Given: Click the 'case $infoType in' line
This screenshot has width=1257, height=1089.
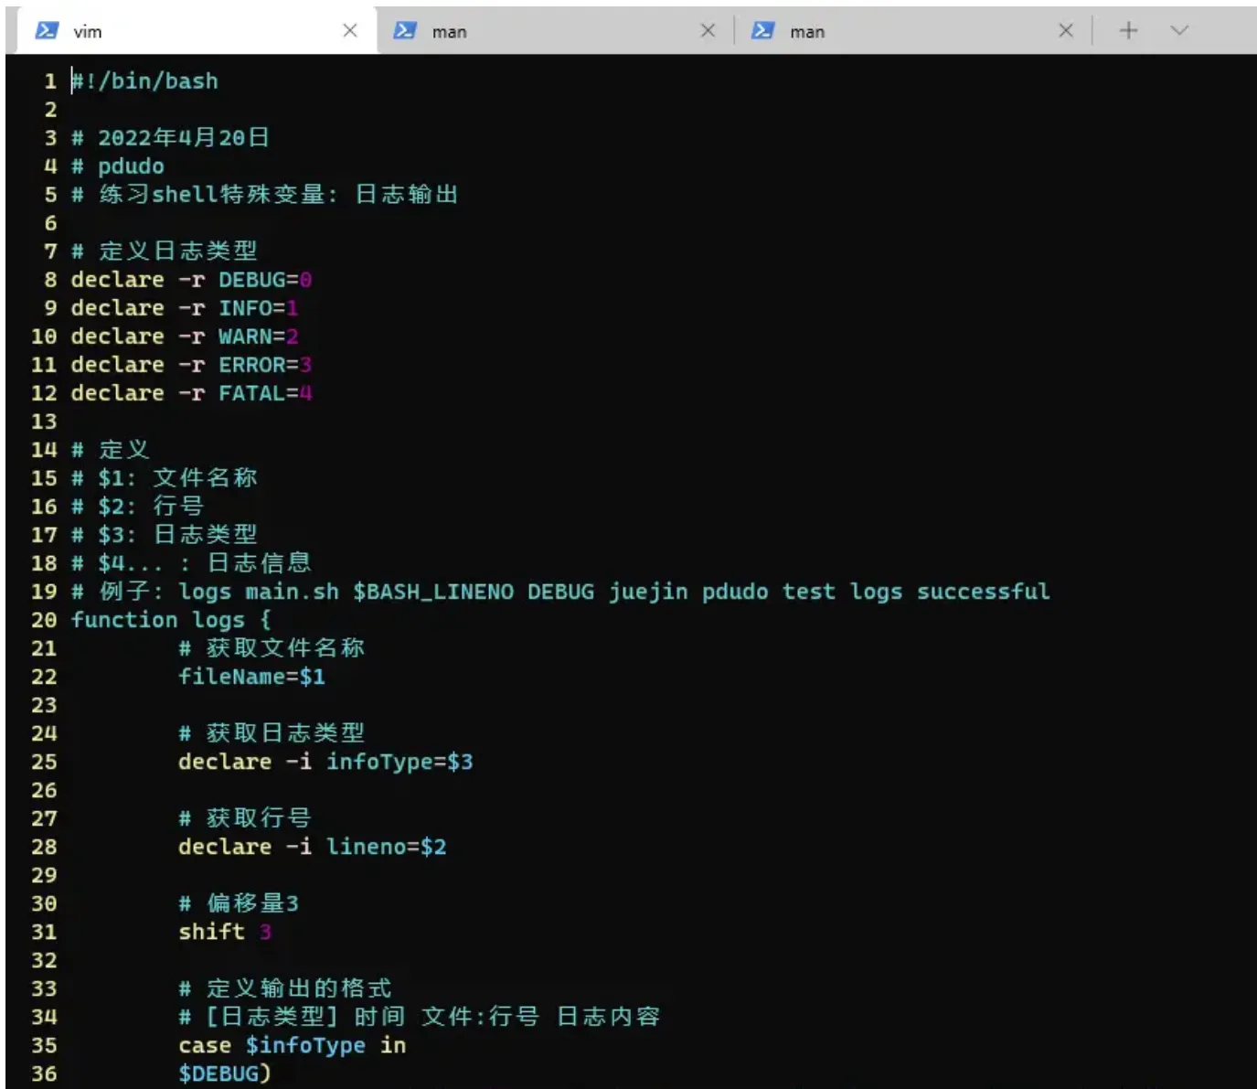Looking at the screenshot, I should point(293,1045).
